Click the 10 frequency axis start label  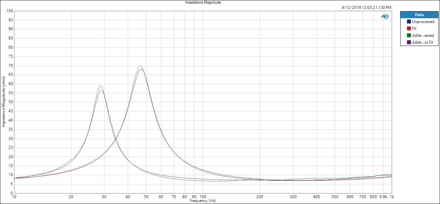click(x=14, y=197)
